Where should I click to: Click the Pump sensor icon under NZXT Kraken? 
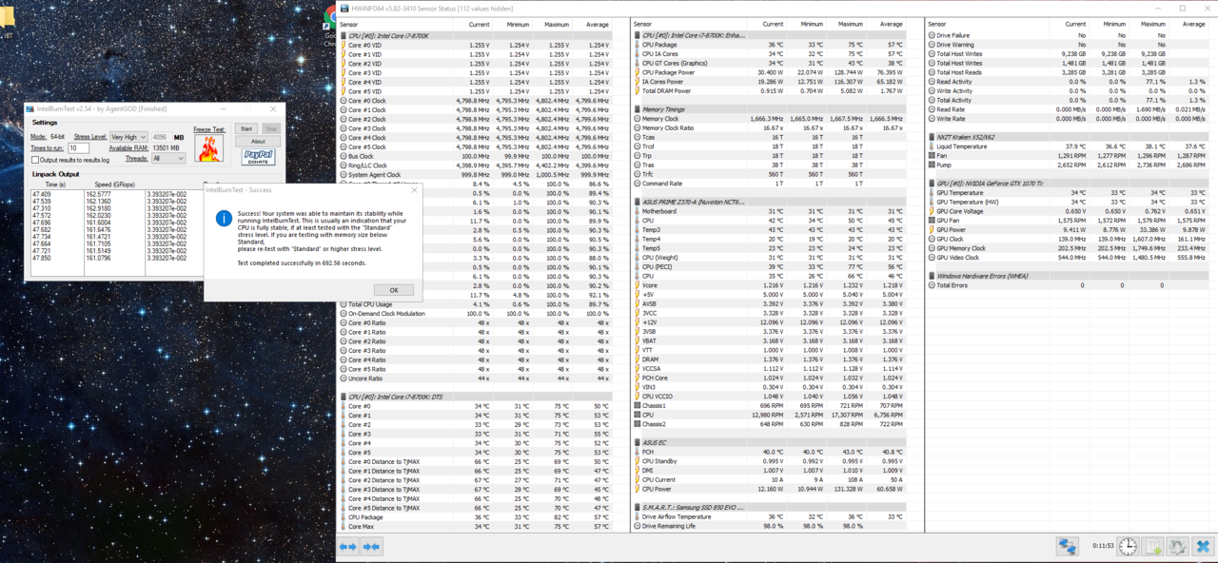point(932,165)
